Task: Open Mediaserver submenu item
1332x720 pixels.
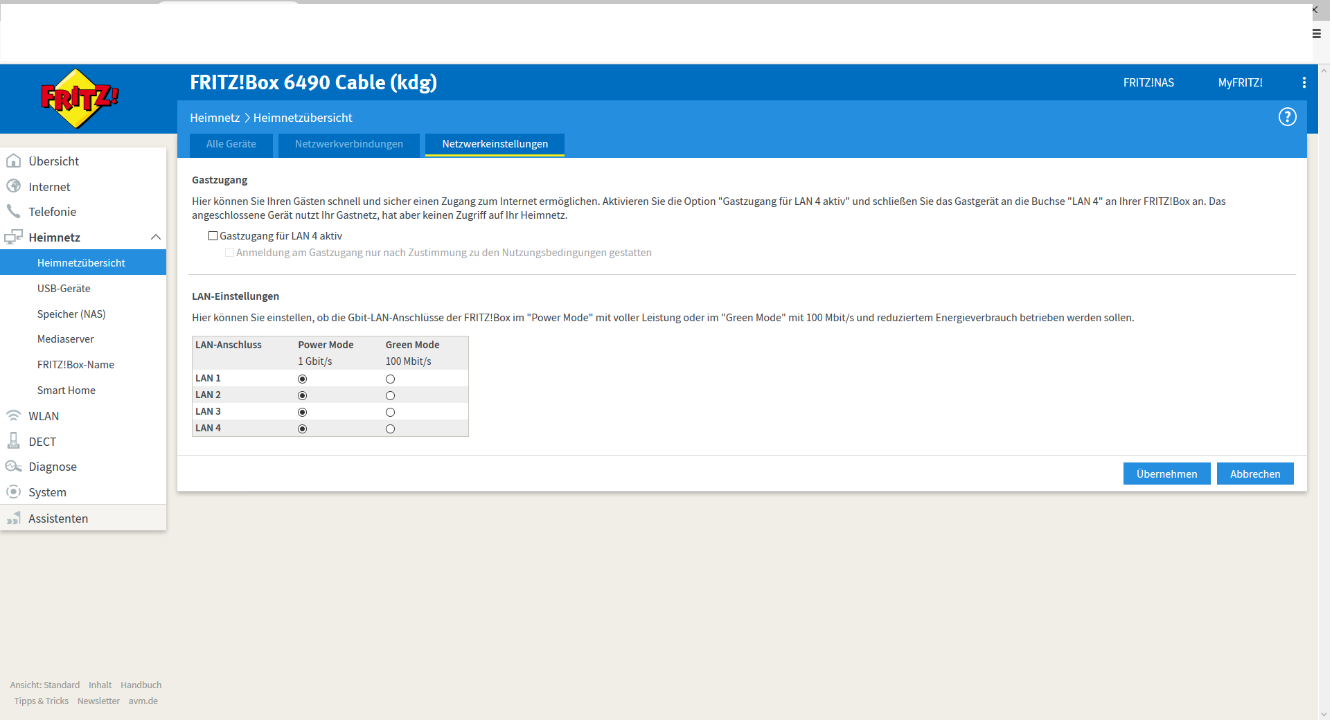Action: coord(66,339)
